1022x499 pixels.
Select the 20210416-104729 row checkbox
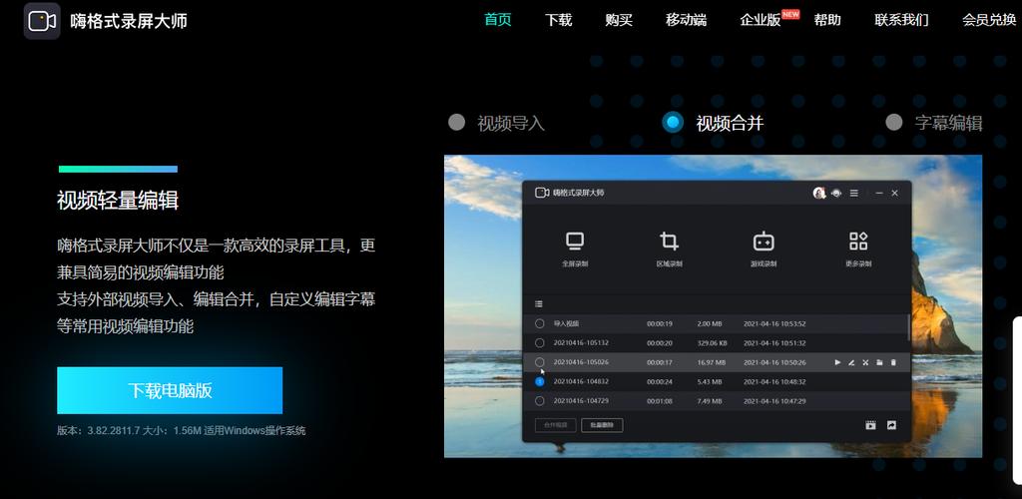[x=540, y=401]
